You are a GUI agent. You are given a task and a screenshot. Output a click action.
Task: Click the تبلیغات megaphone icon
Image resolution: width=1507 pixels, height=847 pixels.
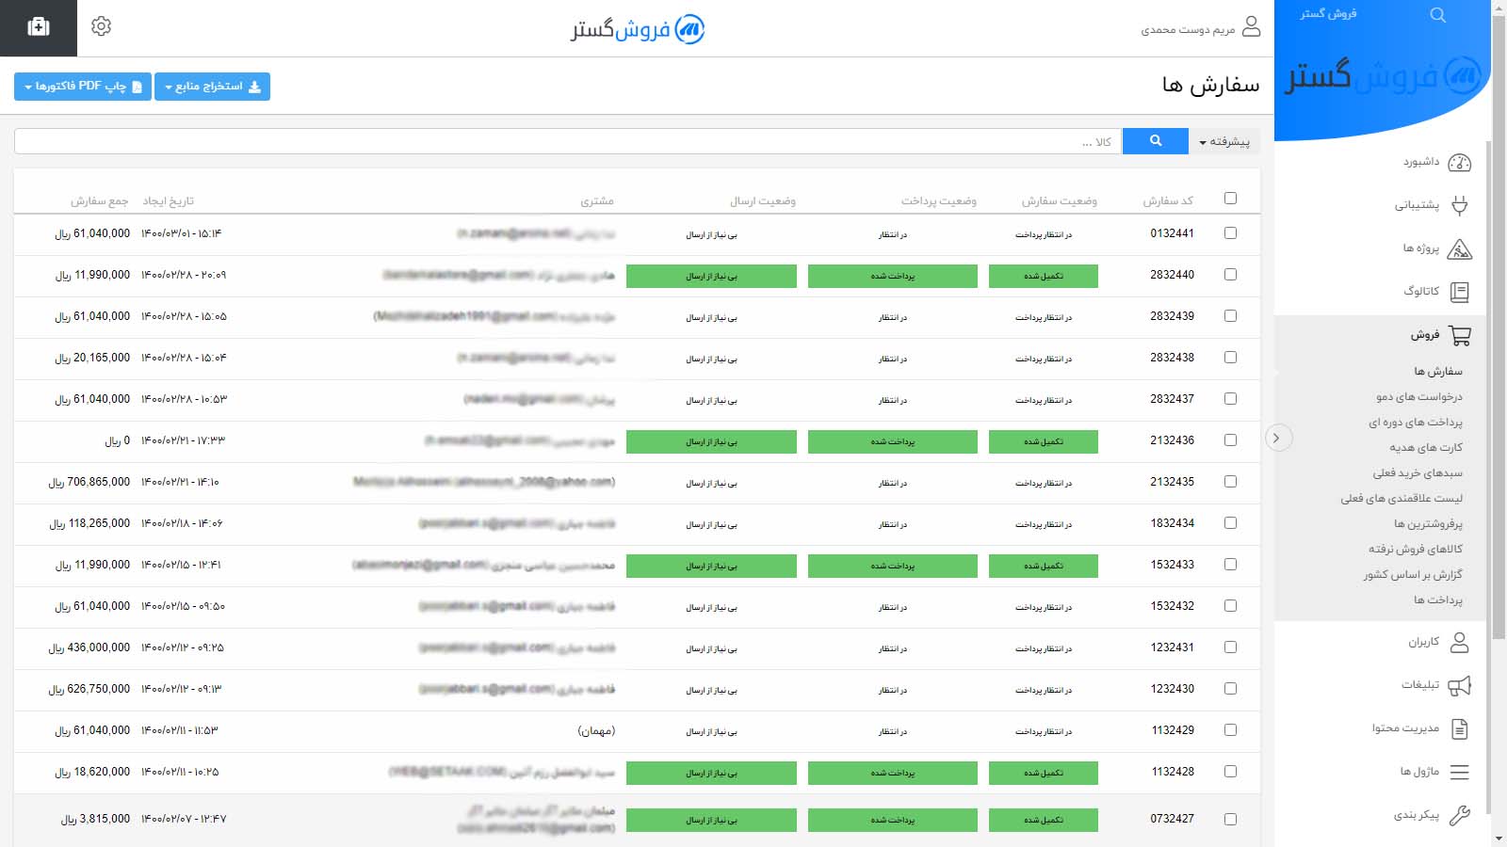pos(1459,686)
